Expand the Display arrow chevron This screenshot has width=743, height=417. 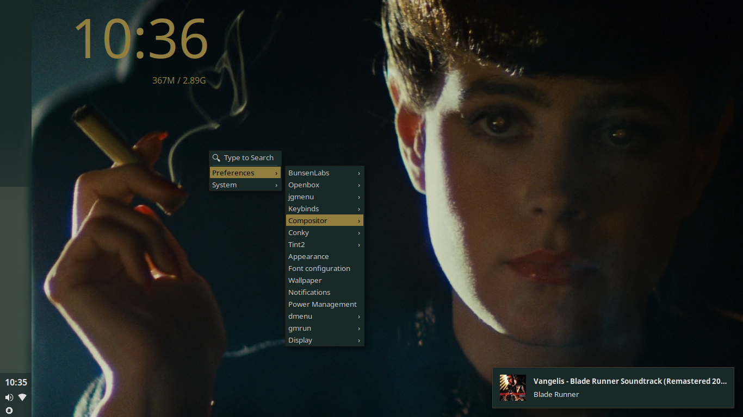[x=359, y=340]
